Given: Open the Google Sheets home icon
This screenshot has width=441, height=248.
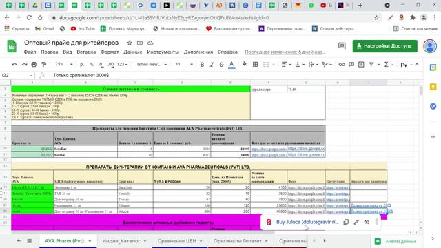Looking at the screenshot, I should pos(12,46).
